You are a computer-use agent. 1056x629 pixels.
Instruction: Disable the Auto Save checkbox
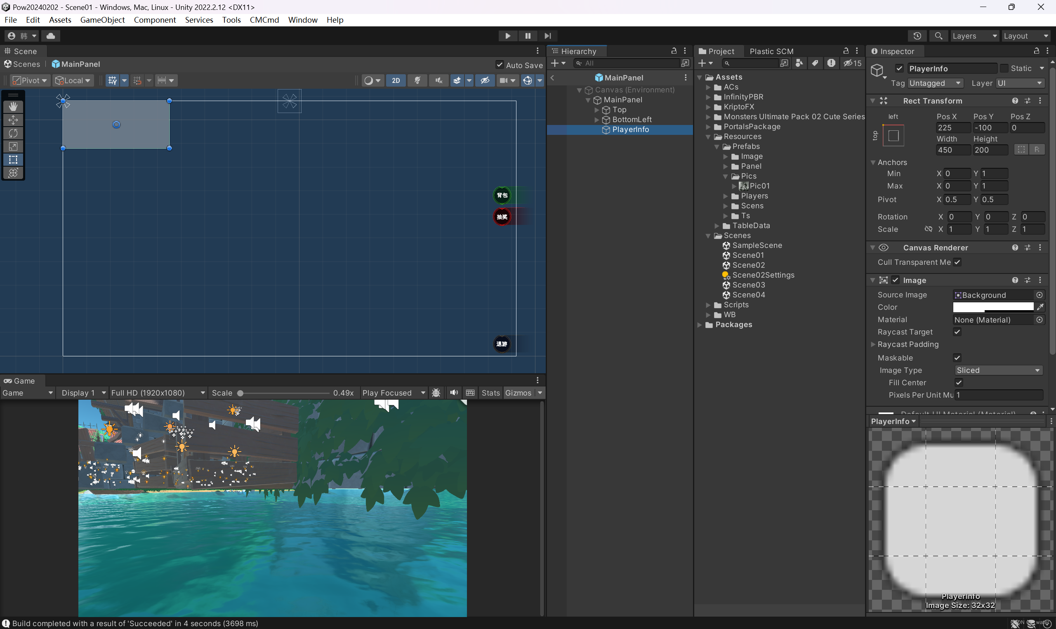coord(499,65)
